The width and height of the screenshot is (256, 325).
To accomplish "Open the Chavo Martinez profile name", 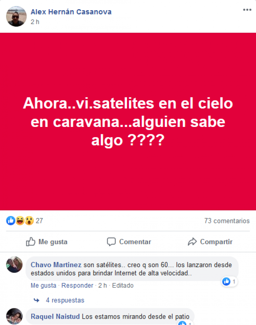I will click(x=56, y=265).
